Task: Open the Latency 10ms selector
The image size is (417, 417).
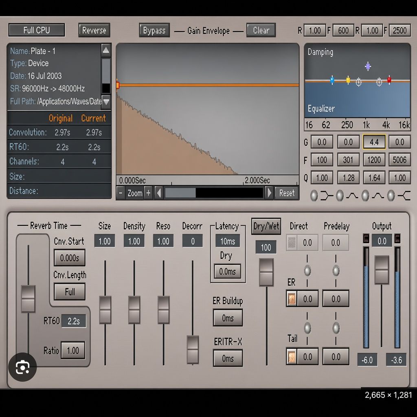Action: click(x=228, y=241)
